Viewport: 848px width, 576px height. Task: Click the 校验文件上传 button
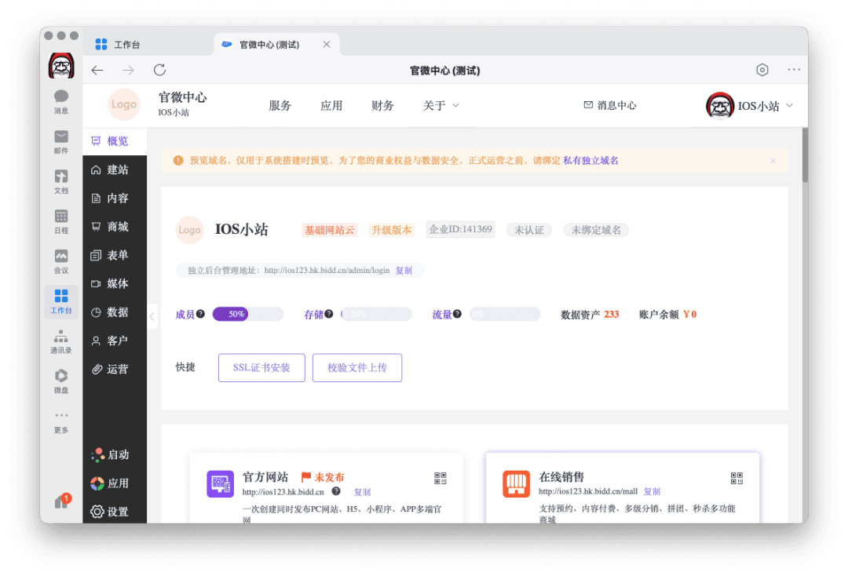[x=357, y=367]
